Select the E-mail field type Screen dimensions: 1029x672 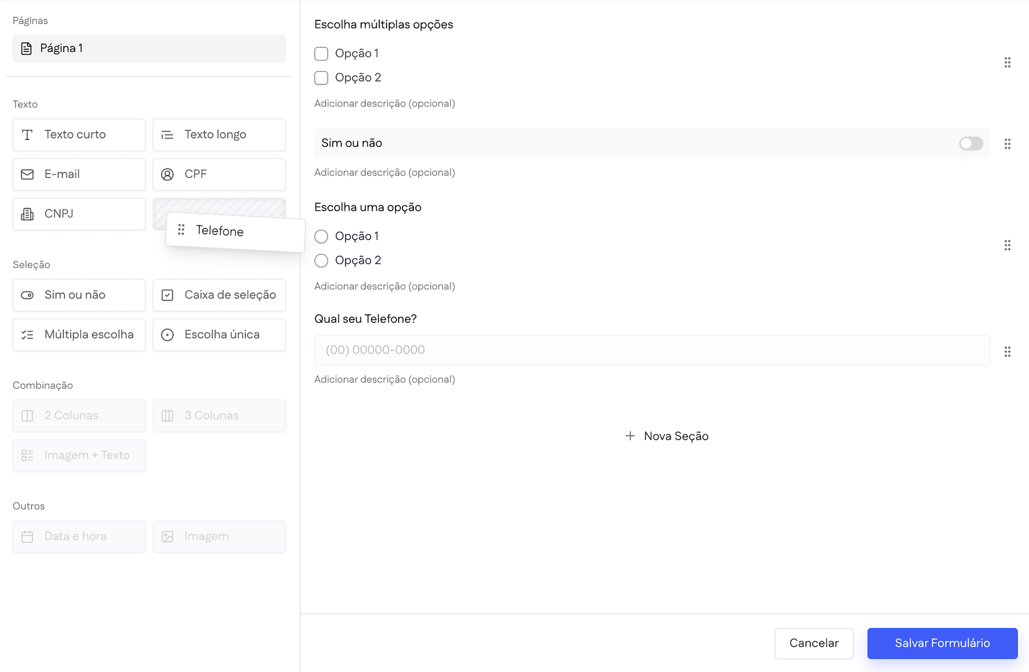click(78, 175)
